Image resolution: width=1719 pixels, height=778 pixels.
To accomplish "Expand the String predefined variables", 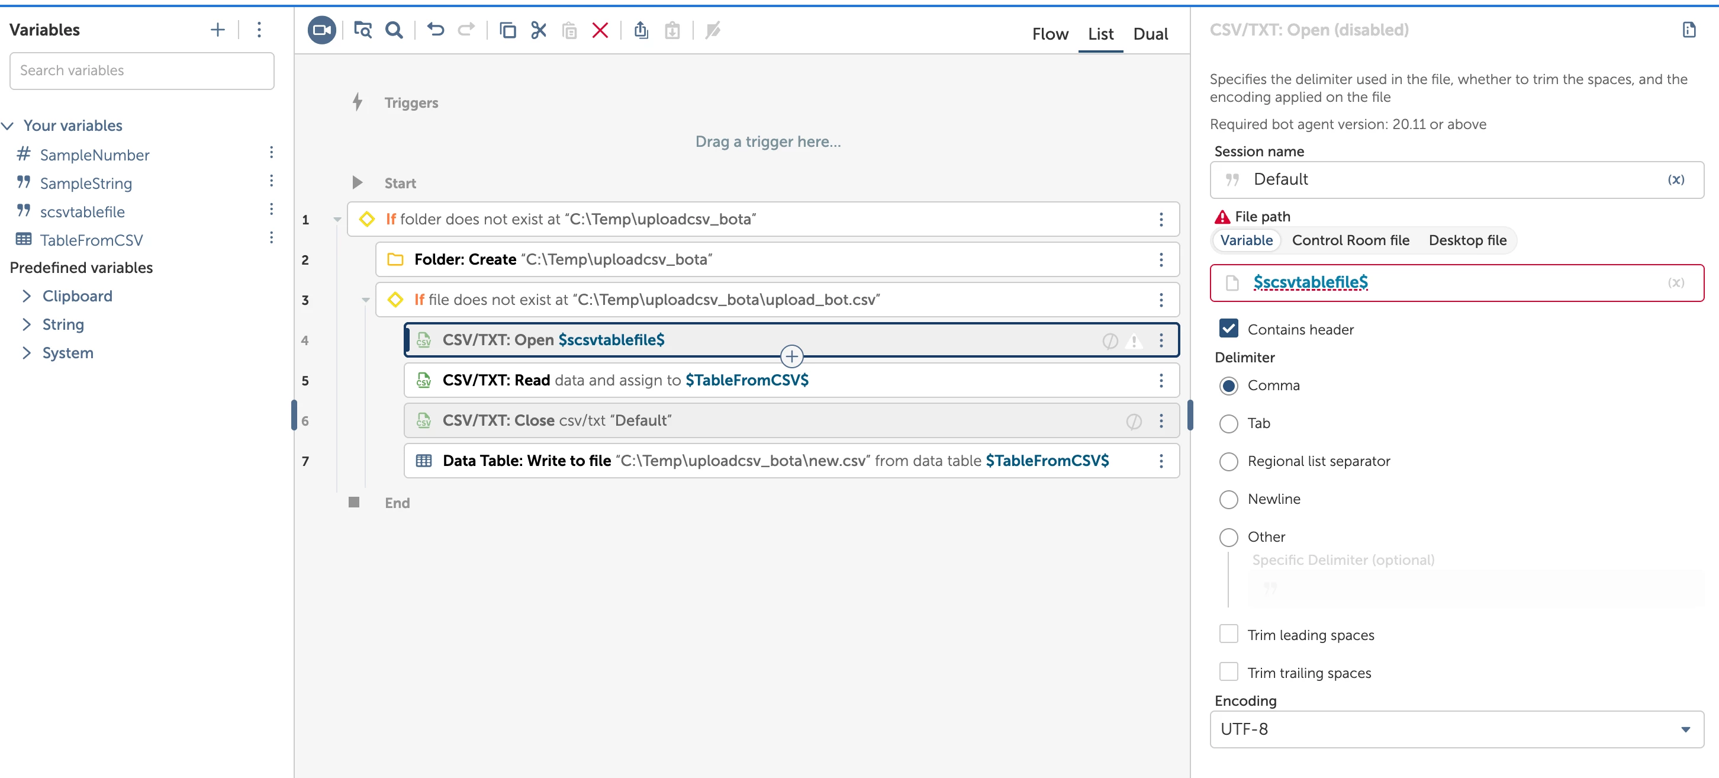I will pos(27,325).
